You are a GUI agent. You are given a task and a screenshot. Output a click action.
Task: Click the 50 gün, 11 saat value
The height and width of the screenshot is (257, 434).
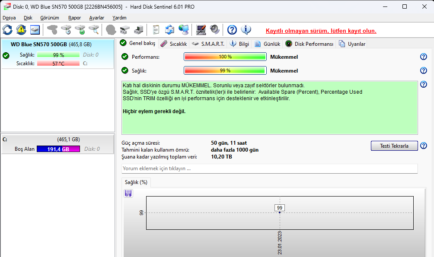click(x=229, y=143)
